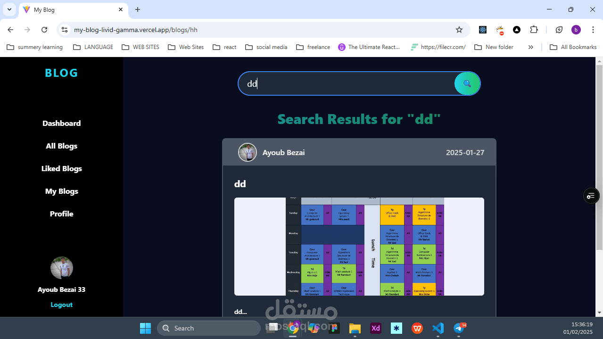Click the Windows taskbar Search box
The height and width of the screenshot is (339, 603).
pyautogui.click(x=208, y=328)
